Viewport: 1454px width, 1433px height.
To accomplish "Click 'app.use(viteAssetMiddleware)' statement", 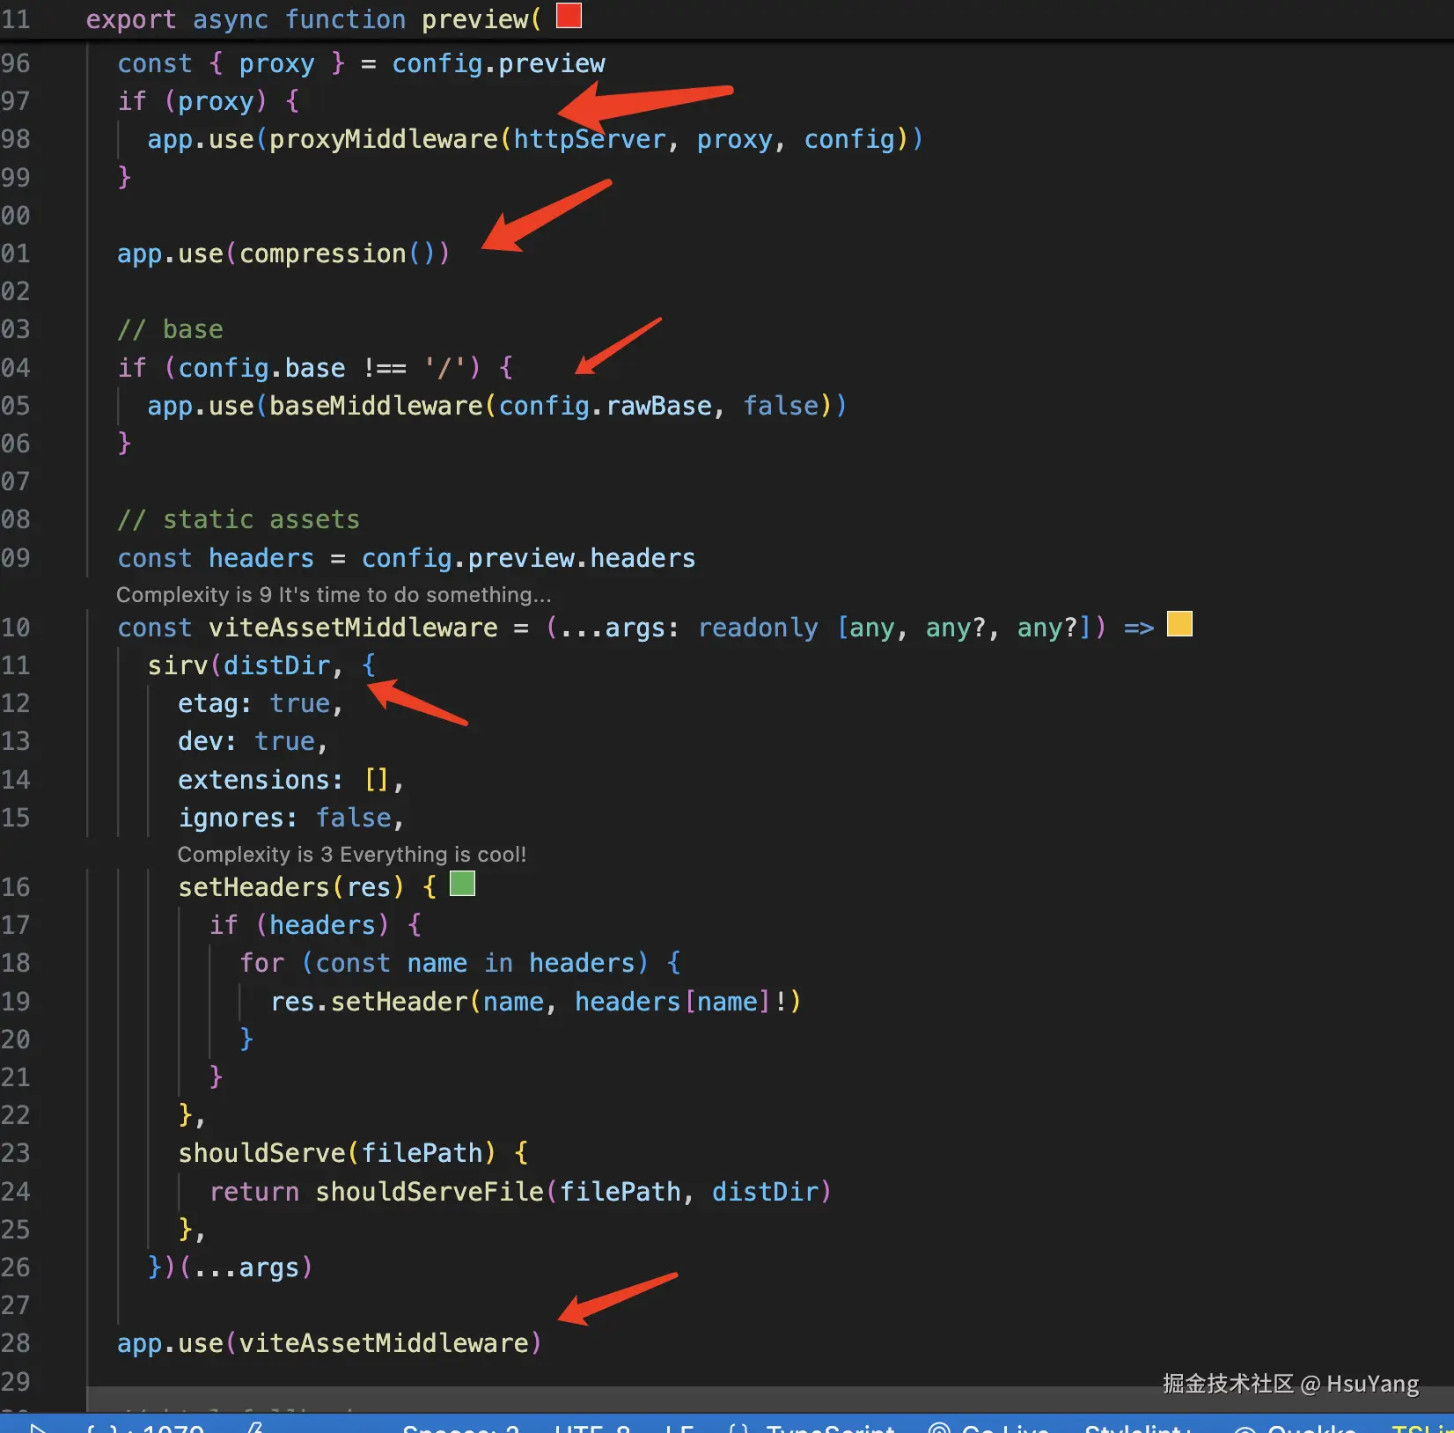I will [x=330, y=1343].
